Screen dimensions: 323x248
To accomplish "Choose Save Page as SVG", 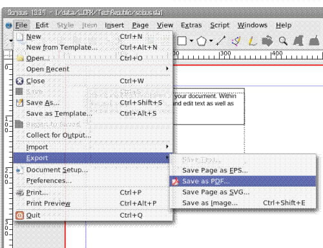I will point(243,192).
